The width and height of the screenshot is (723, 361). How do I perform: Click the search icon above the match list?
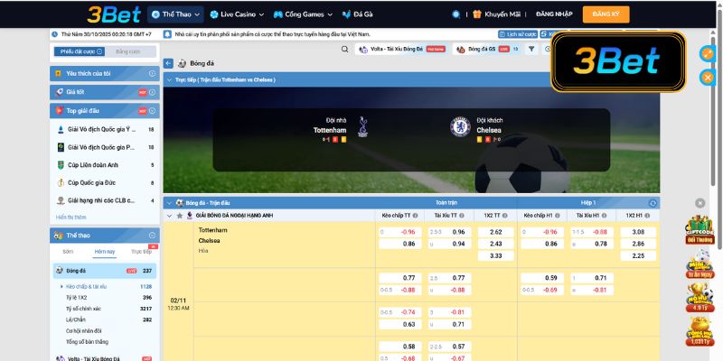[x=345, y=50]
